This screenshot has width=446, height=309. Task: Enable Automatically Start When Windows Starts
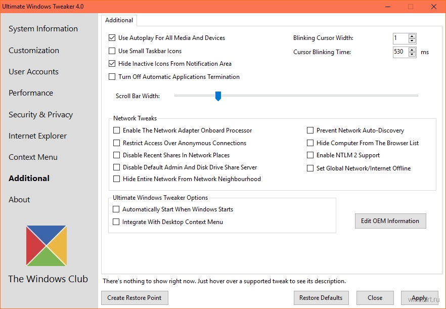tap(116, 209)
